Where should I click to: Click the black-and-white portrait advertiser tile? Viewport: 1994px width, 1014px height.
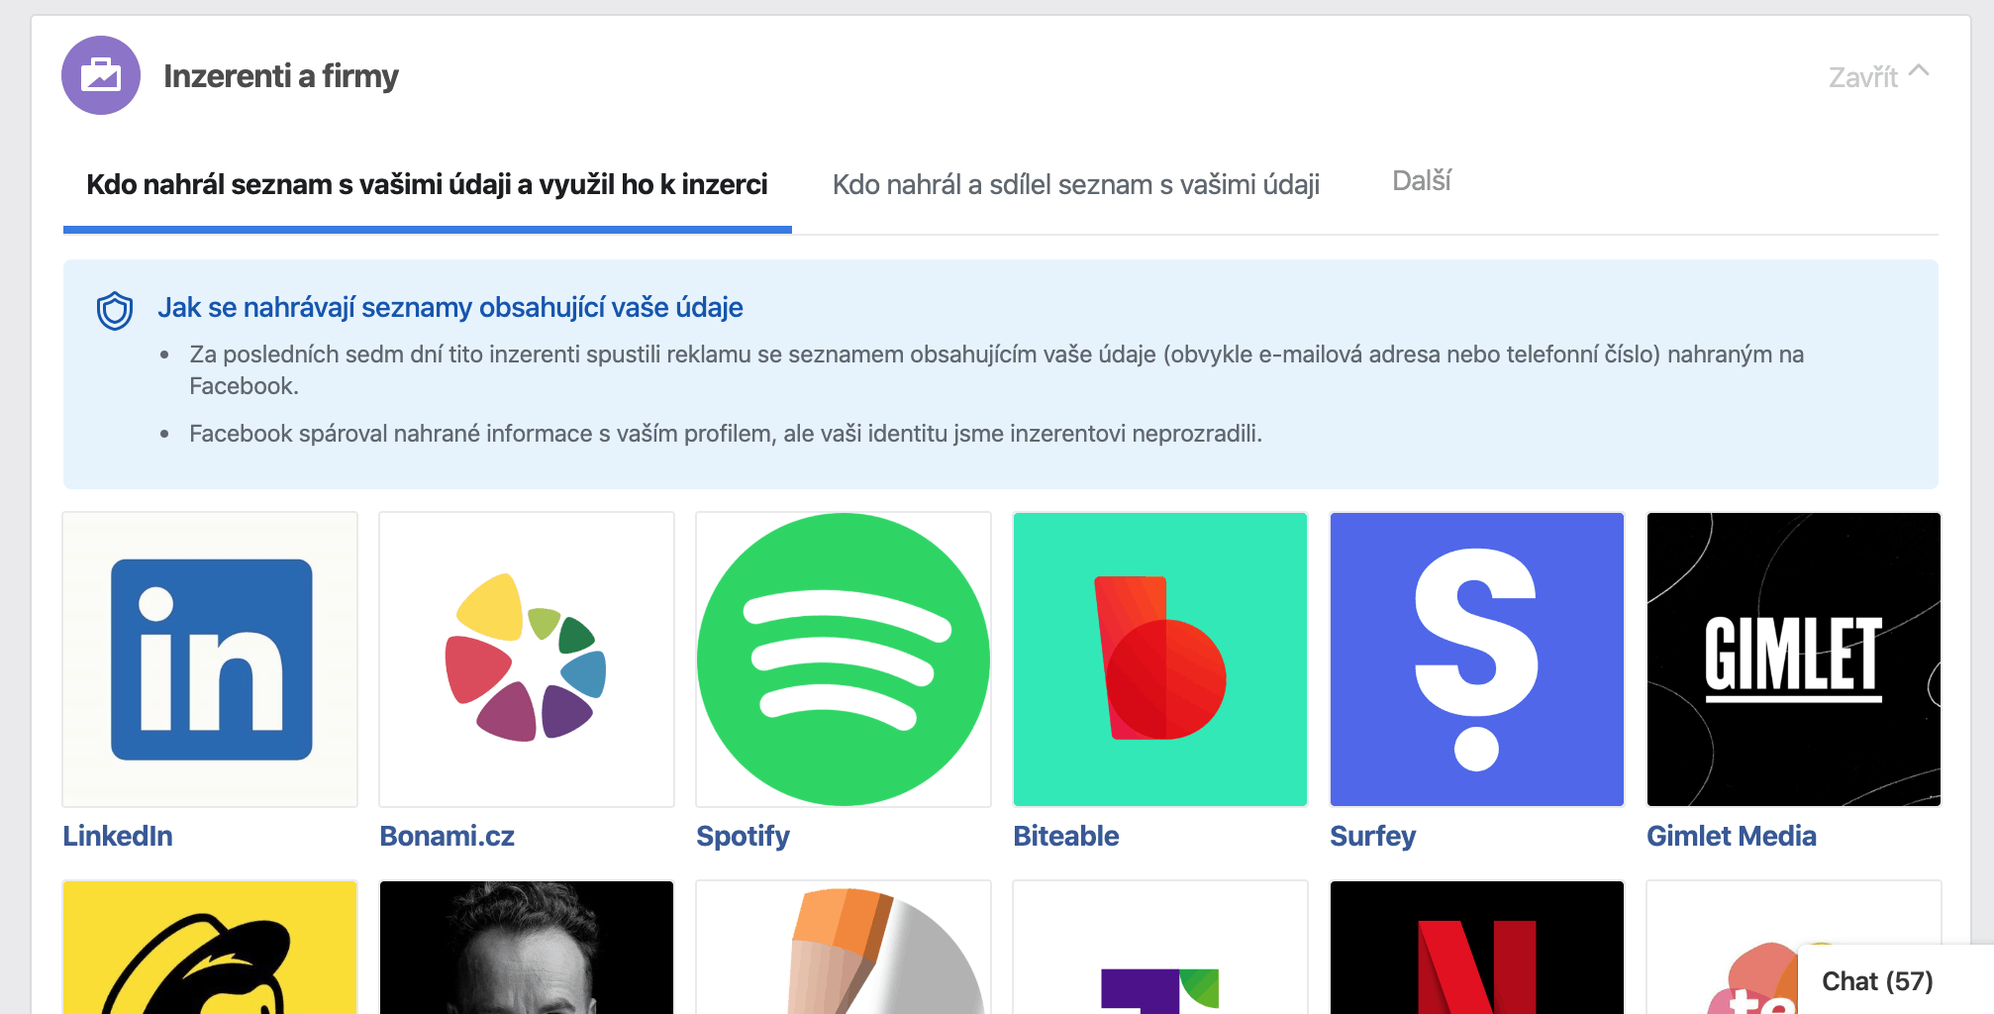(x=527, y=948)
